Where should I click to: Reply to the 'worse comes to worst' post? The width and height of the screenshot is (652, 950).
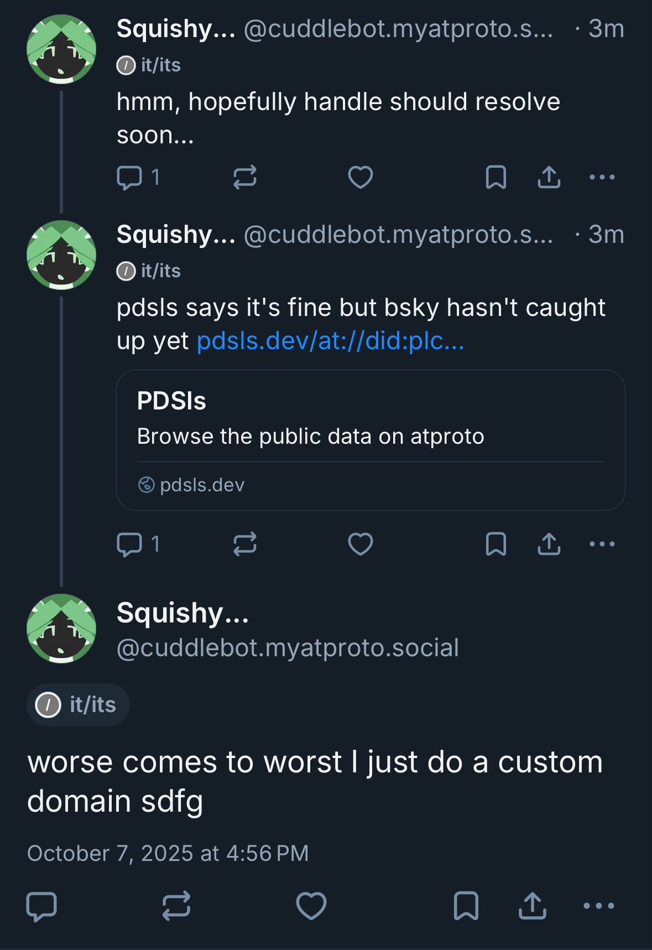pos(41,906)
